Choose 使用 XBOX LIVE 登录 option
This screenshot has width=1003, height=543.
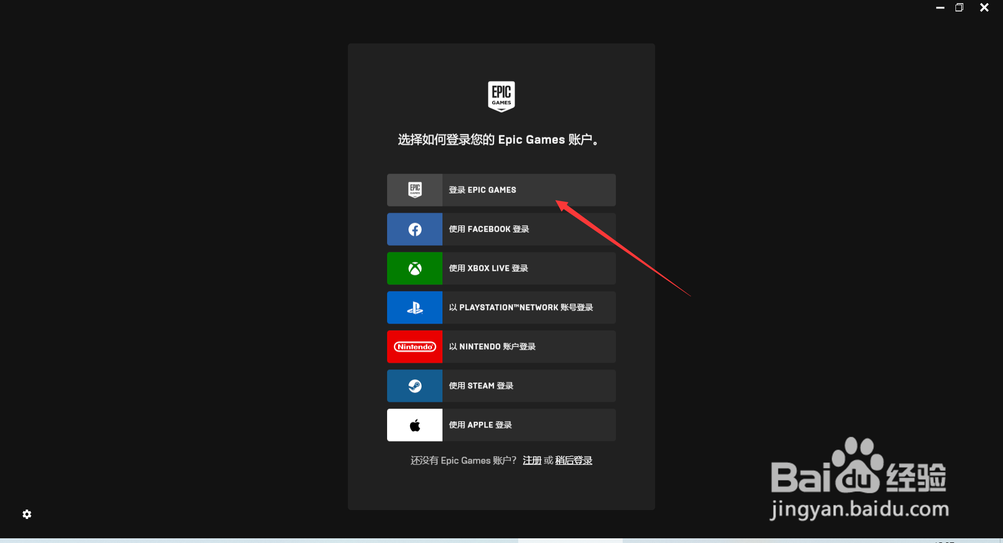[501, 269]
